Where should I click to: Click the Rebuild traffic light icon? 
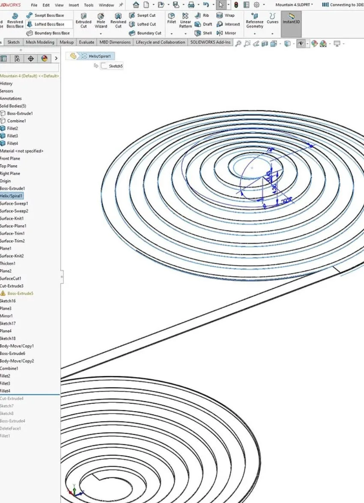click(236, 5)
